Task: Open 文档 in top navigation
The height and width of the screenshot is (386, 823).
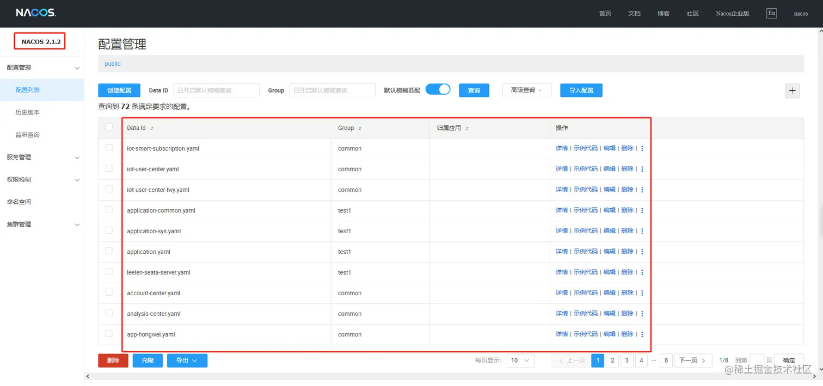Action: [634, 14]
